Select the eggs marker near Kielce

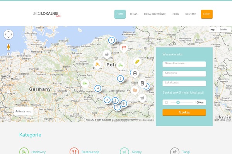[x=135, y=90]
